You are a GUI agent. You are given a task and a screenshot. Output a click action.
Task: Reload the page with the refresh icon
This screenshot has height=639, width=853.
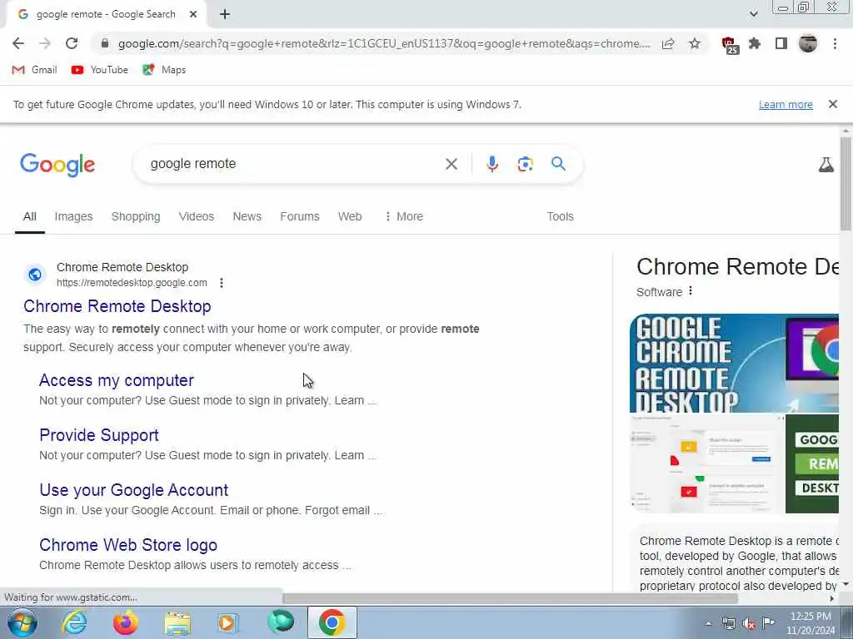tap(72, 43)
